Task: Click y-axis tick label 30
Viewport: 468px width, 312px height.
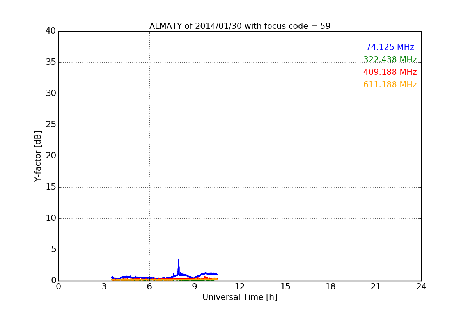Action: tap(51, 93)
